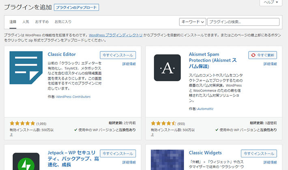Open the ヘルプ dropdown
The height and width of the screenshot is (170, 288).
[271, 2]
